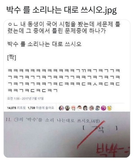Screen dimensions: 134x167
Task: Click the pink-haired character avatar
Action: (x=73, y=108)
